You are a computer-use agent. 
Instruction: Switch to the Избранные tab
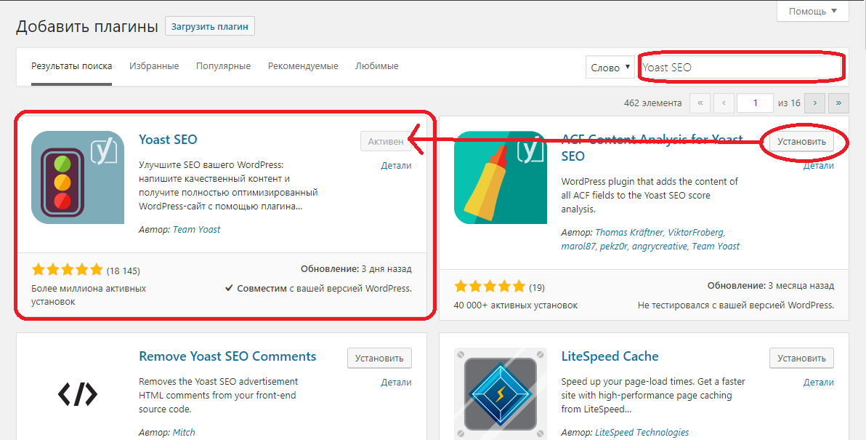click(154, 66)
